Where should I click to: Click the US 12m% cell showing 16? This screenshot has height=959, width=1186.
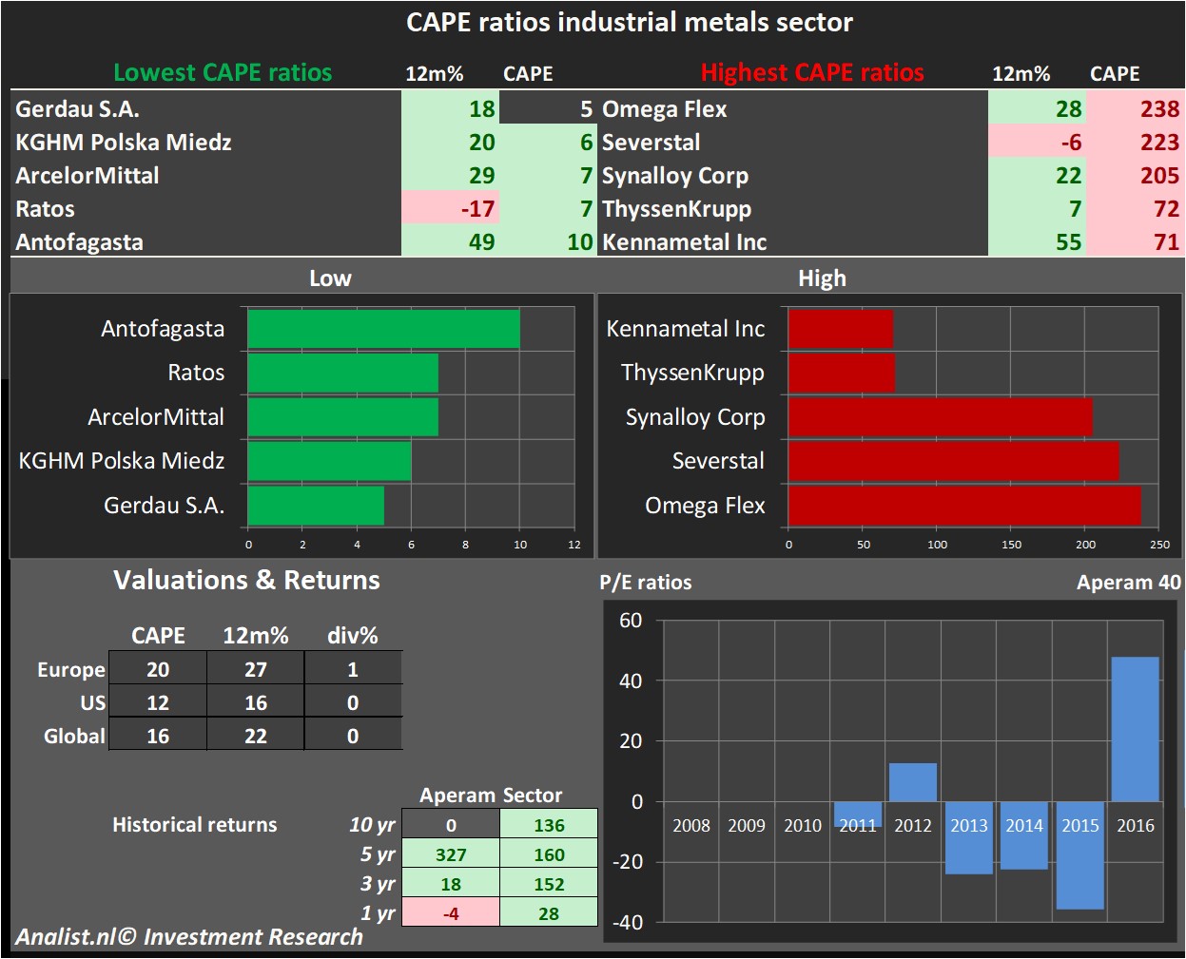(256, 702)
